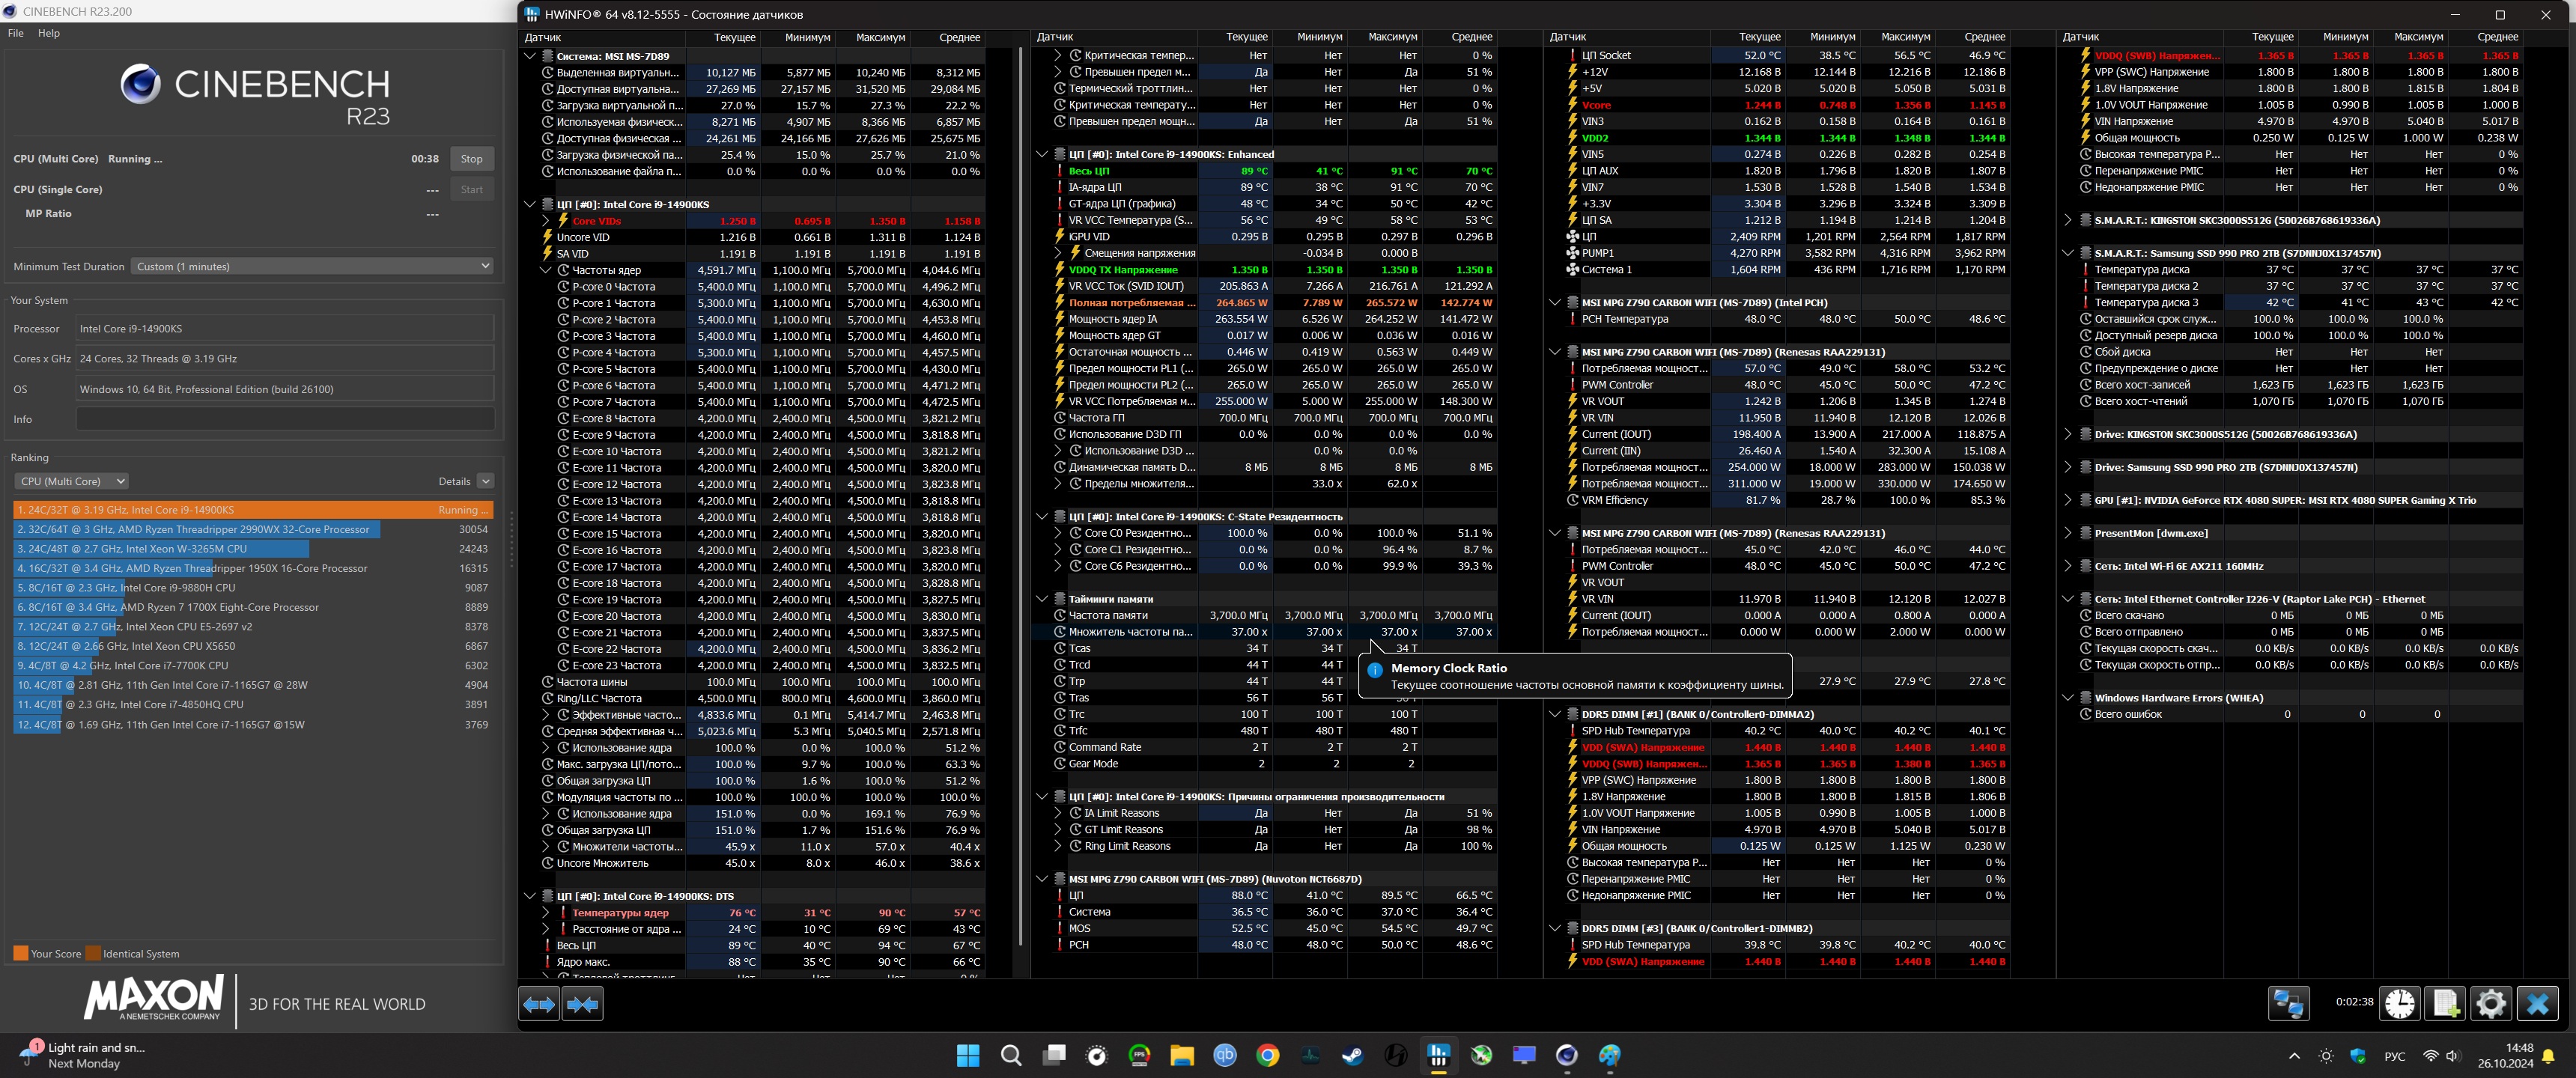Select the Threadripper 2990WX ranking entry

[200, 529]
